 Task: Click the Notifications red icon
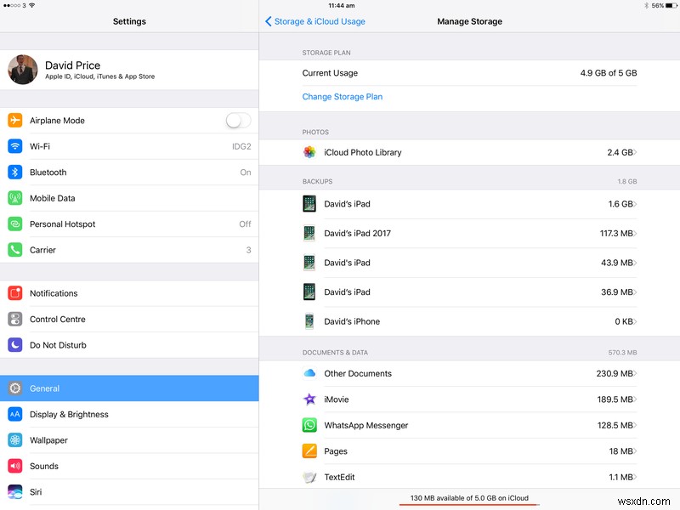coord(15,293)
